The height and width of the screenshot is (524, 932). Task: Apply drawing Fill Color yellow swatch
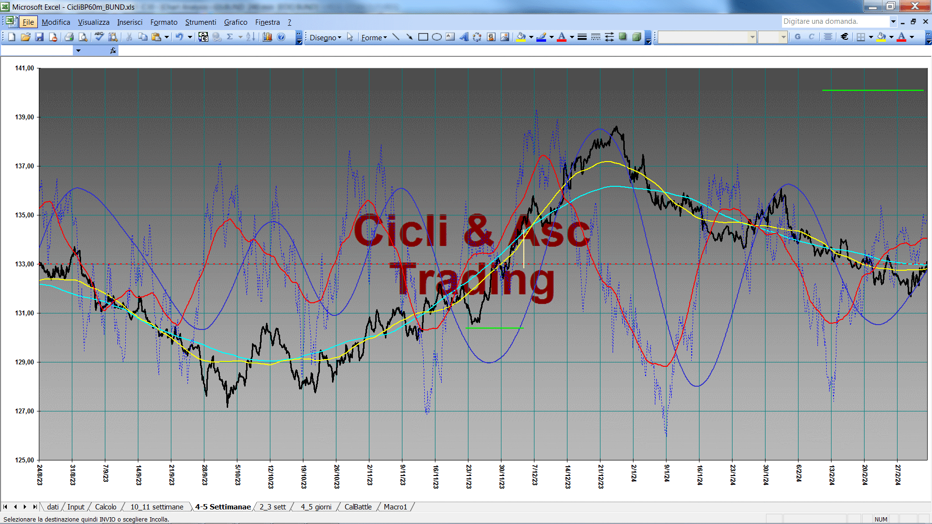(521, 37)
